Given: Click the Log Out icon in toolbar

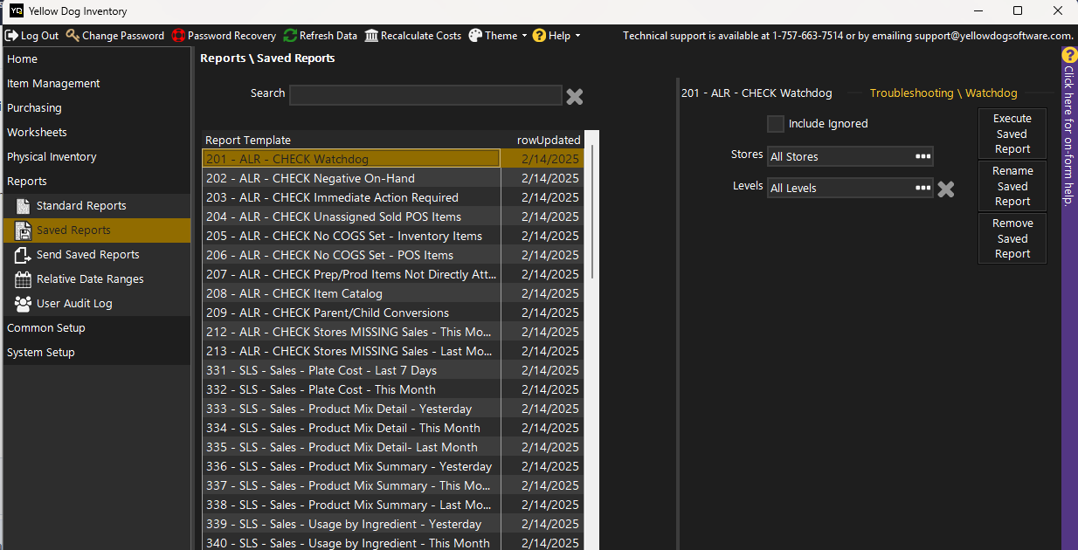Looking at the screenshot, I should click(11, 36).
